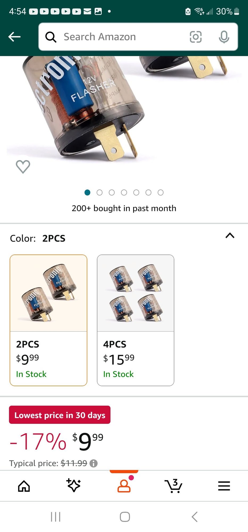Screen dimensions: 248x532
Task: Open the Home tab icon
Action: 24,486
